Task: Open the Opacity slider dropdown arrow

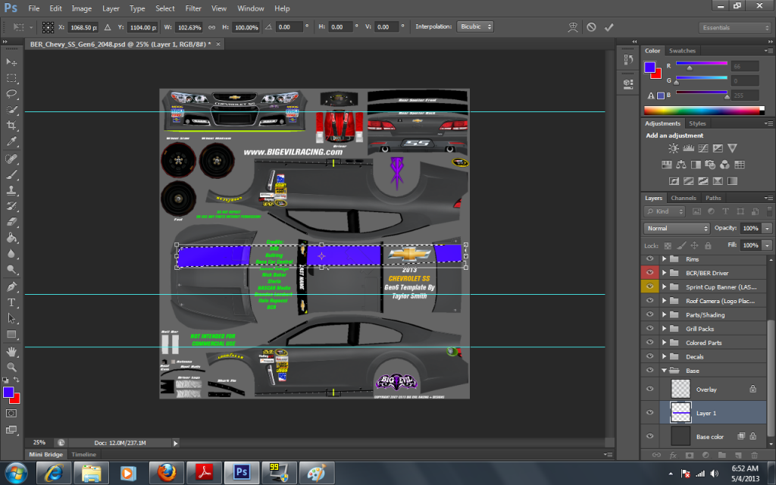Action: pos(767,228)
